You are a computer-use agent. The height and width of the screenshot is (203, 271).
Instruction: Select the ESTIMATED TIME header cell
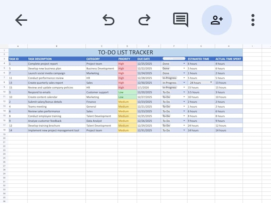point(201,59)
